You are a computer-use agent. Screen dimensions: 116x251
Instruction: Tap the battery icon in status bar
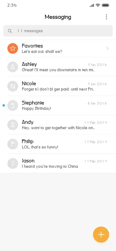[106, 5]
